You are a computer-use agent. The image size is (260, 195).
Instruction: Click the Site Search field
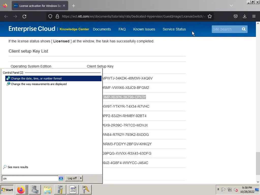(226, 29)
